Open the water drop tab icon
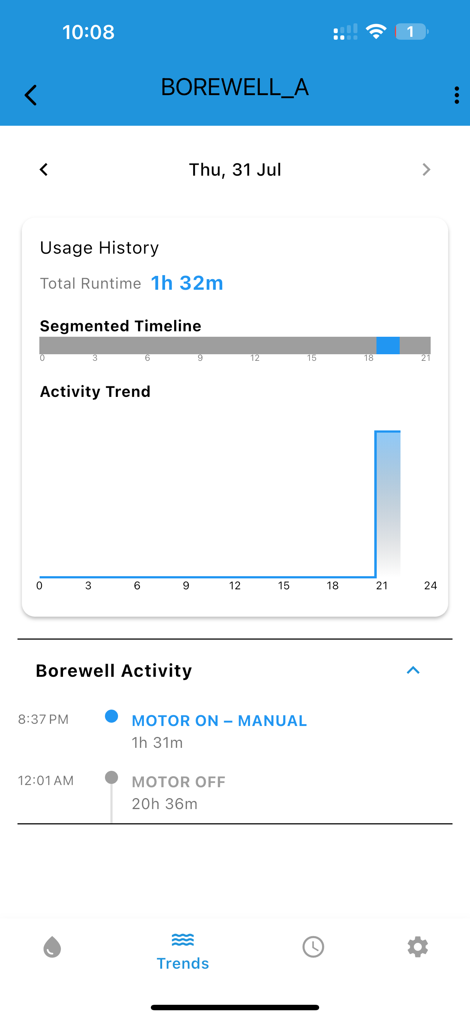The height and width of the screenshot is (1019, 470). coord(52,947)
